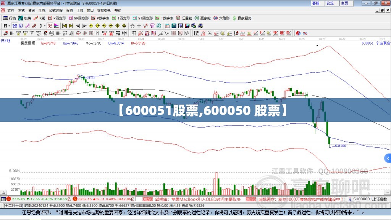Open the 9T四方形 tool
This screenshot has width=391, height=220.
pos(143,18)
